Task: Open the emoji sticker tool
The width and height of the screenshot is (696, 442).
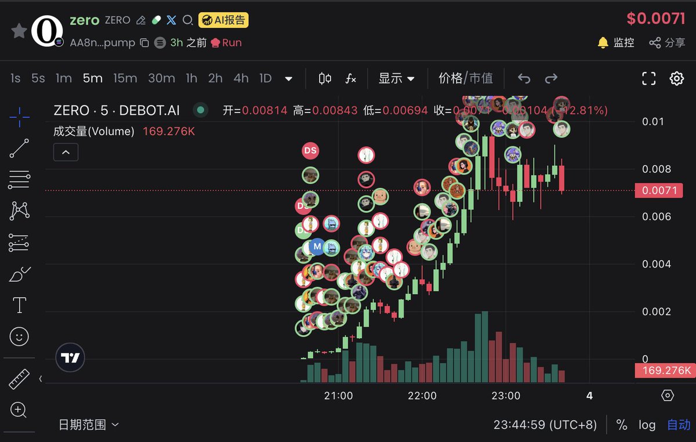Action: click(19, 336)
